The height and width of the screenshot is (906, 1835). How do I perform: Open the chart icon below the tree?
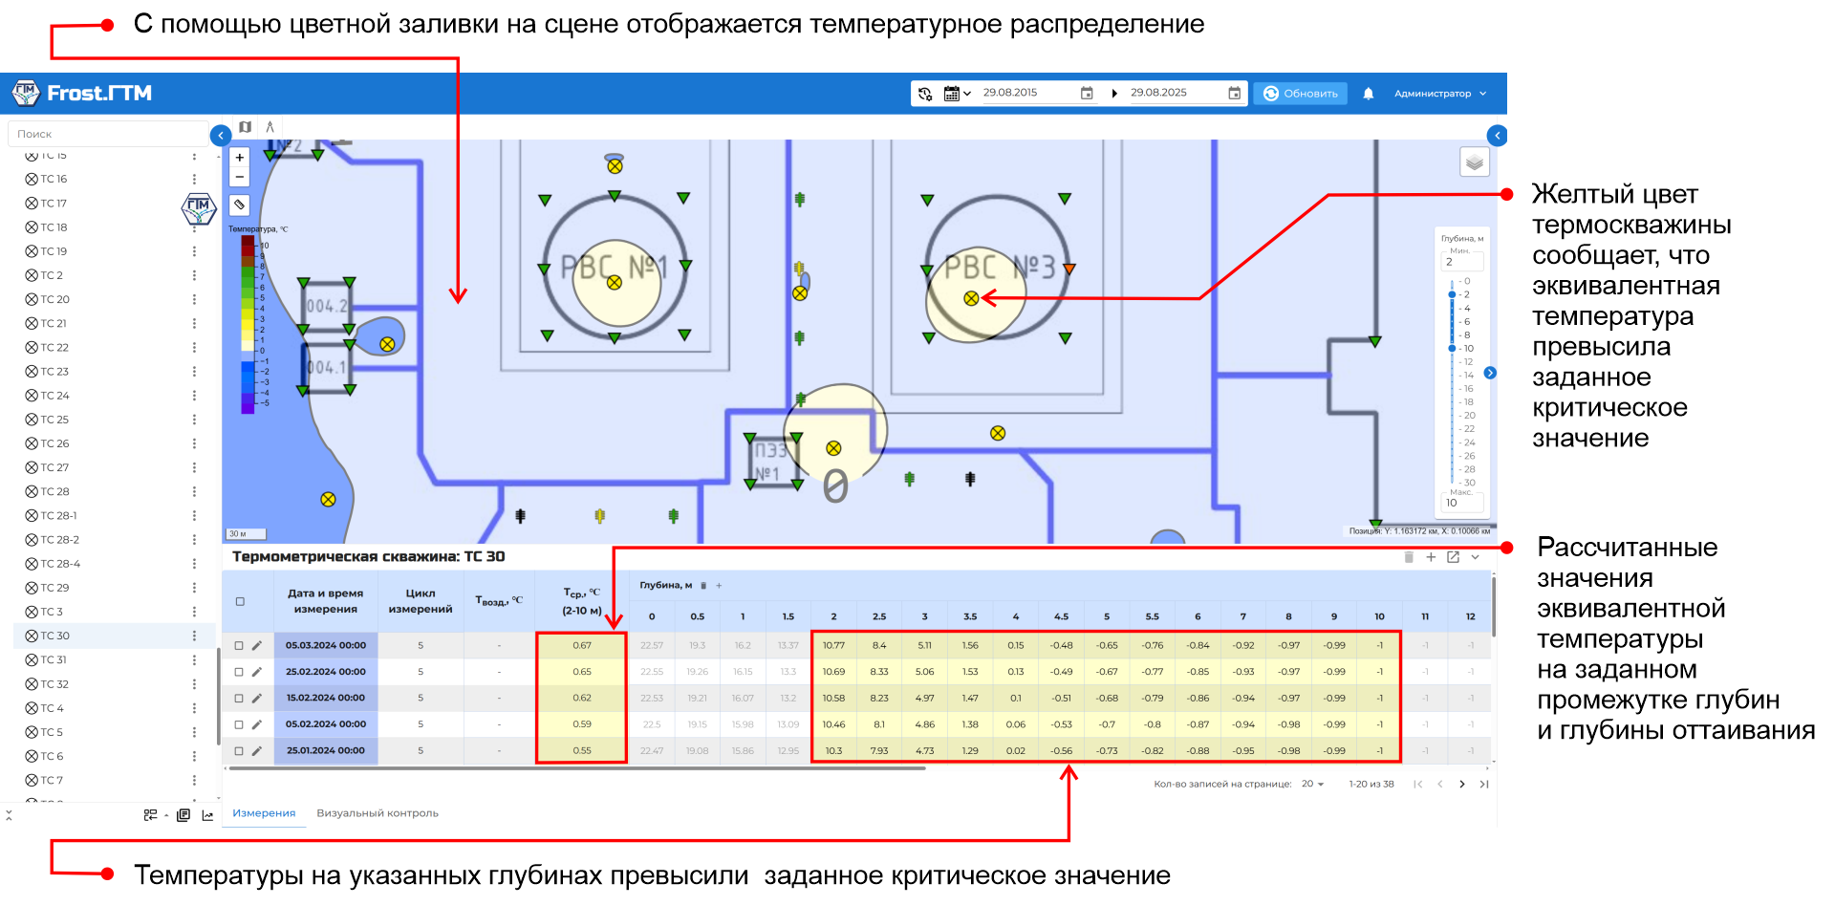[207, 815]
